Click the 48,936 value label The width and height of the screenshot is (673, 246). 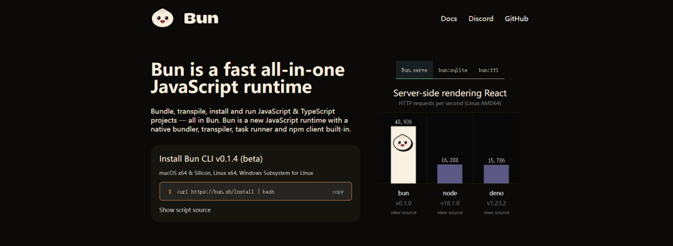coord(403,122)
